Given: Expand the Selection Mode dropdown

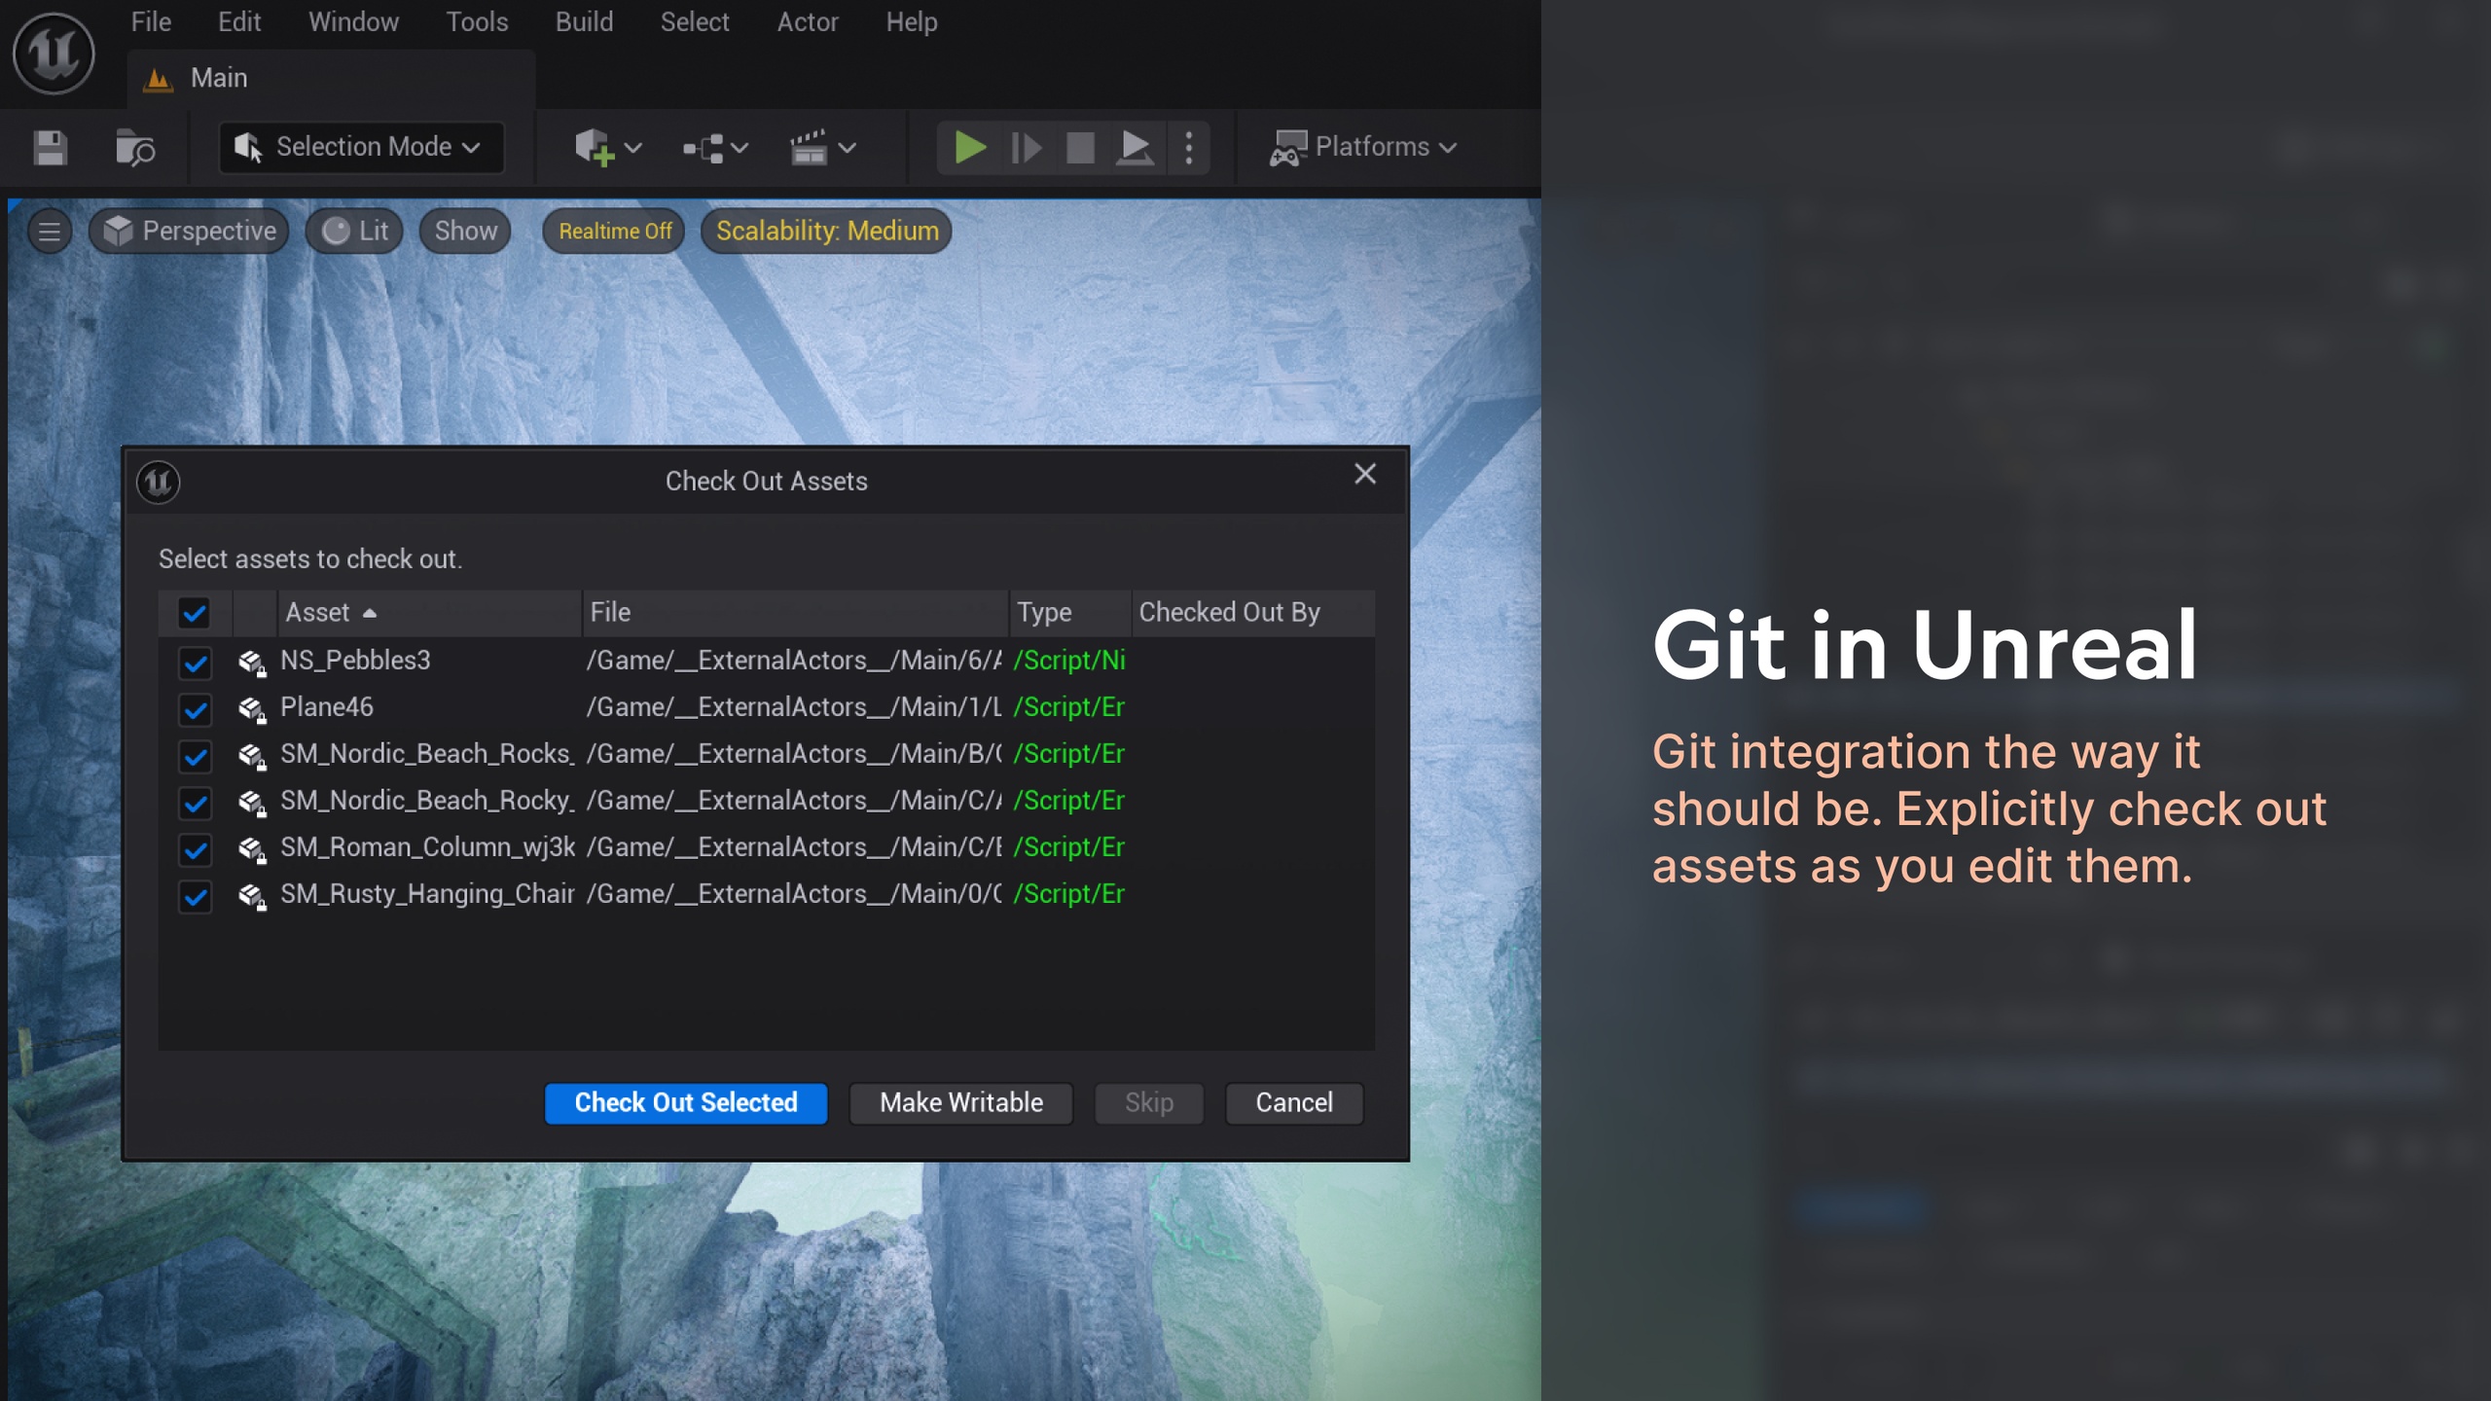Looking at the screenshot, I should pyautogui.click(x=361, y=147).
